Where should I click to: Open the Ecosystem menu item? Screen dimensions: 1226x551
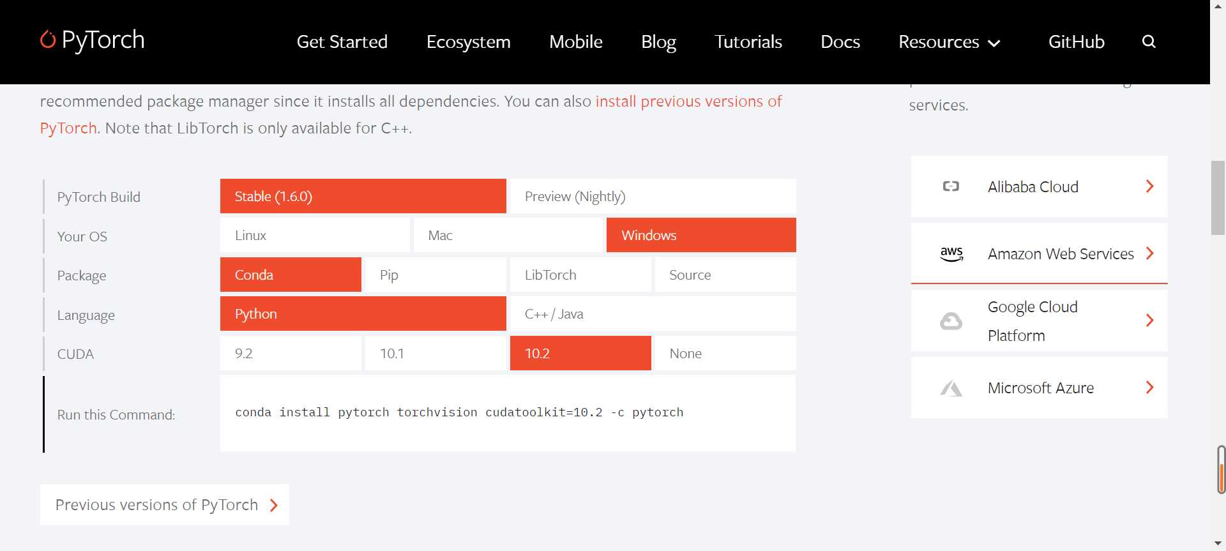click(469, 42)
